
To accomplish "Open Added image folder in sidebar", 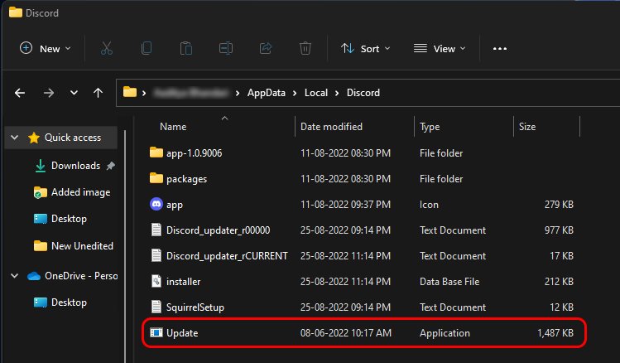I will pos(80,192).
